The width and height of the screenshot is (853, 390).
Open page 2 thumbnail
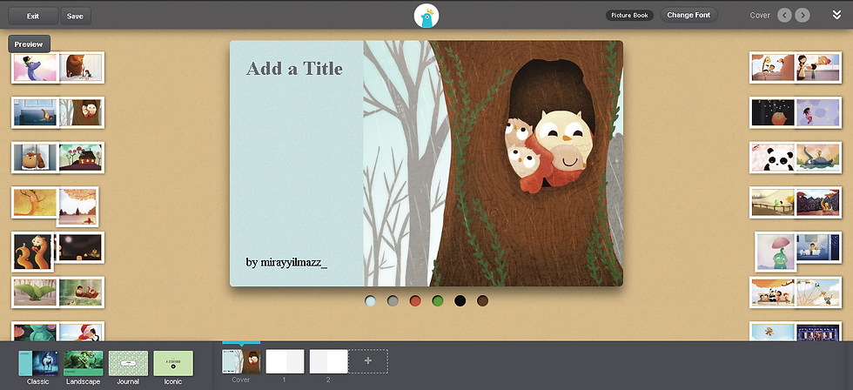tap(328, 361)
